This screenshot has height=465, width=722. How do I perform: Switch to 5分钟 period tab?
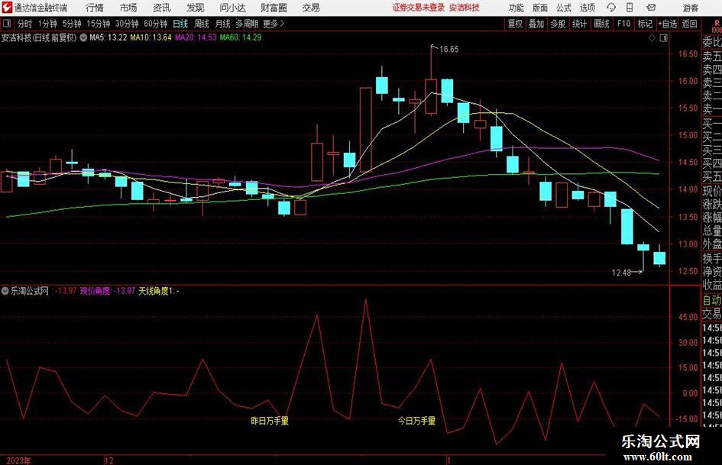click(71, 24)
